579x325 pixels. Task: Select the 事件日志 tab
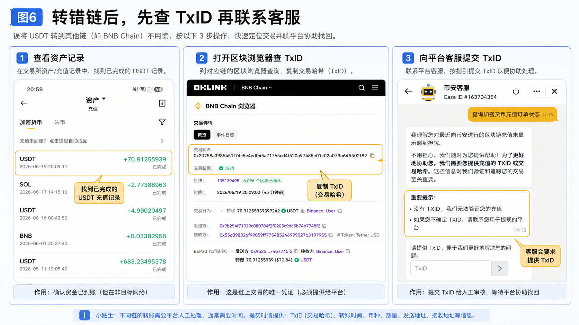pyautogui.click(x=225, y=135)
